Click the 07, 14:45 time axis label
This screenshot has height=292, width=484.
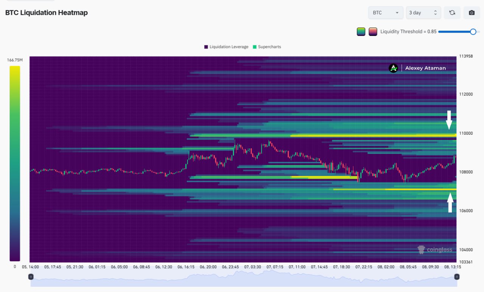(319, 267)
